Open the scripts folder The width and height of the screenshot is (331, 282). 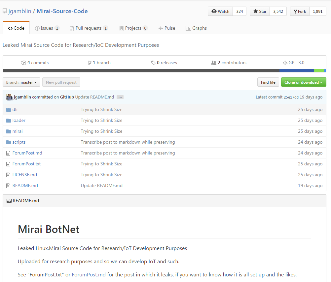[19, 142]
